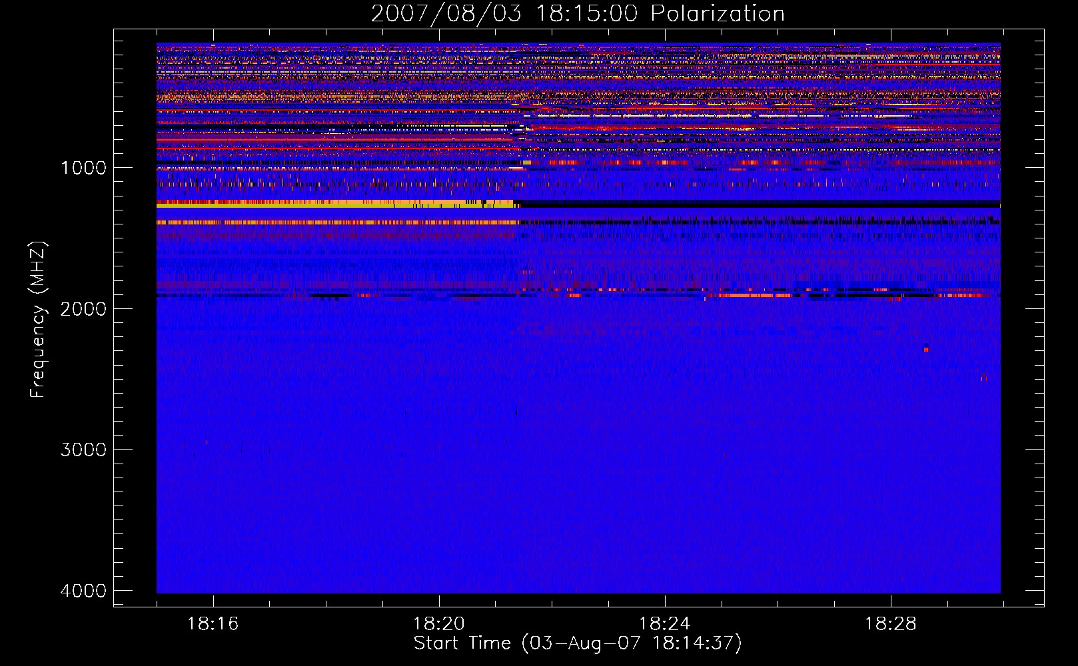This screenshot has width=1078, height=666.
Task: Click the 'Frequency (MHZ)' y-axis label
Action: [38, 320]
